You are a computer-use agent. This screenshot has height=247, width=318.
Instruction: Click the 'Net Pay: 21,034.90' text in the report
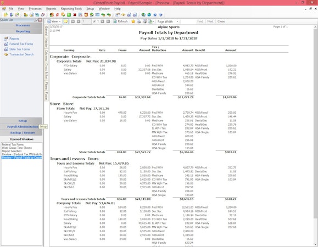[x=101, y=61]
